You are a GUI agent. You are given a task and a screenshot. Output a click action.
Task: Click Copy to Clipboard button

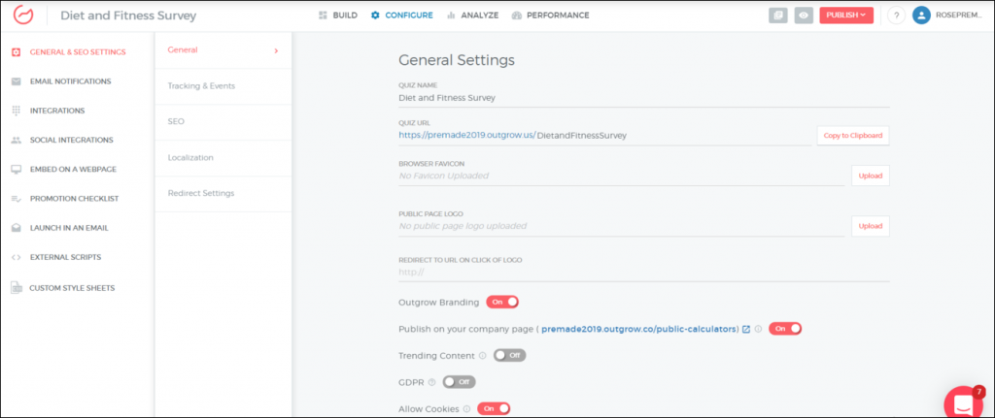[852, 136]
